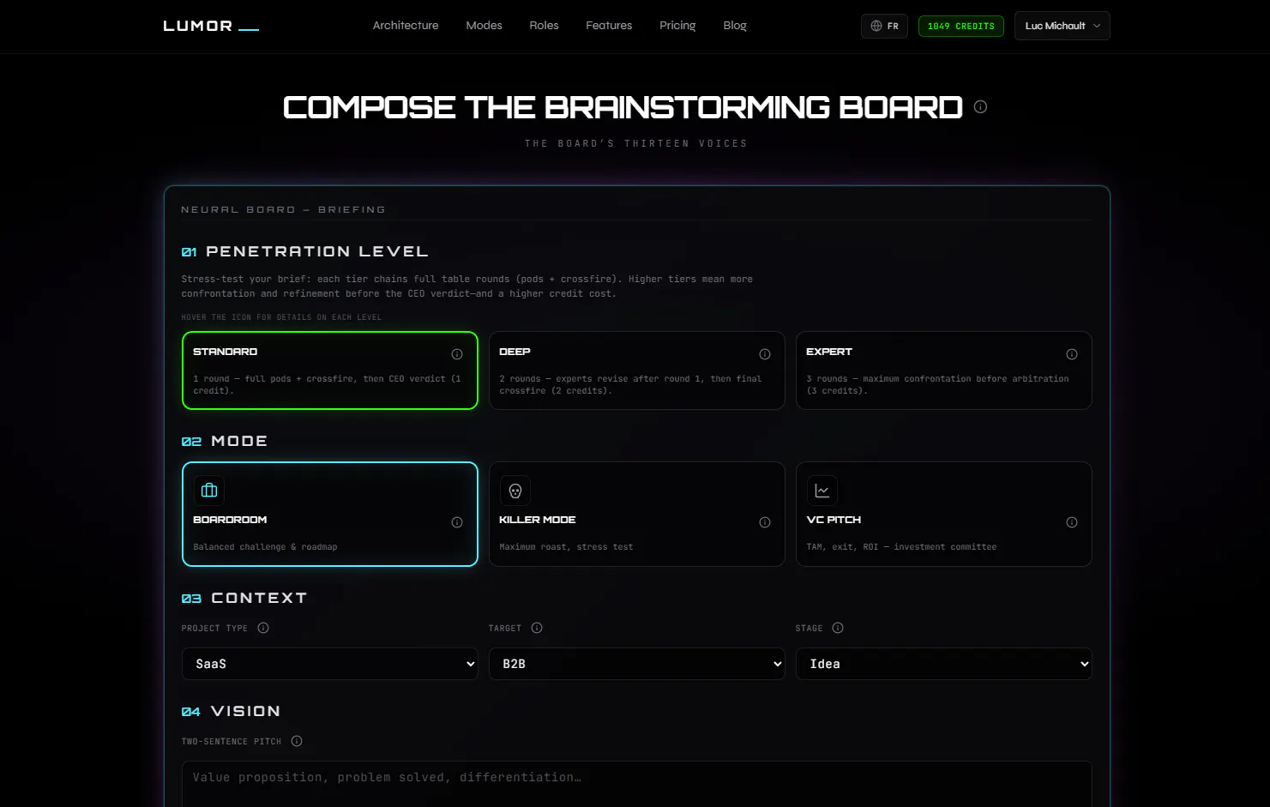Click the info icon beside the page title
1270x807 pixels.
(980, 107)
